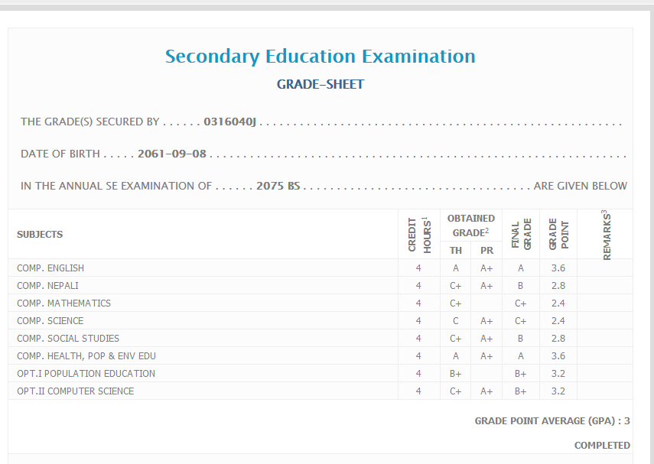This screenshot has width=654, height=464.
Task: Click the Secondary Education Examination title
Action: pos(320,57)
